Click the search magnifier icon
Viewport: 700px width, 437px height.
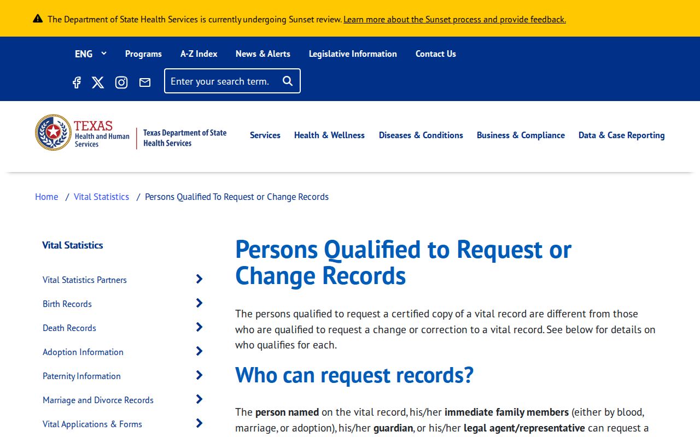pos(288,81)
